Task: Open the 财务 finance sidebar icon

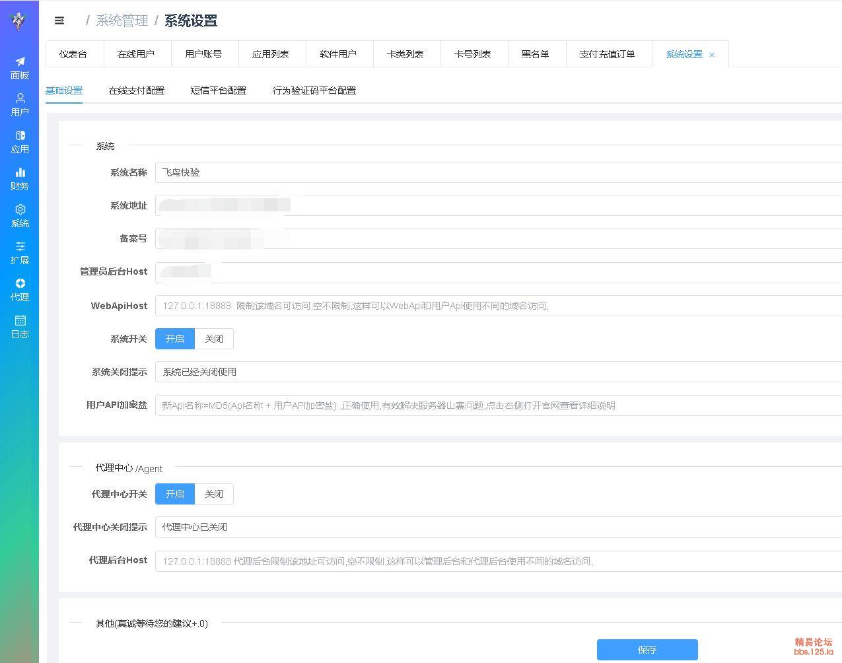Action: coord(20,178)
